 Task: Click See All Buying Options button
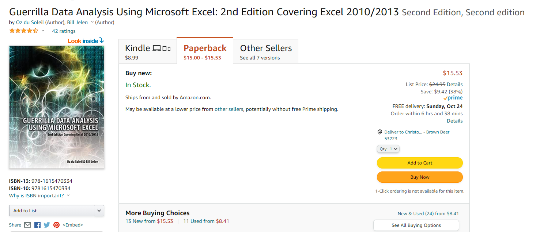tap(416, 225)
